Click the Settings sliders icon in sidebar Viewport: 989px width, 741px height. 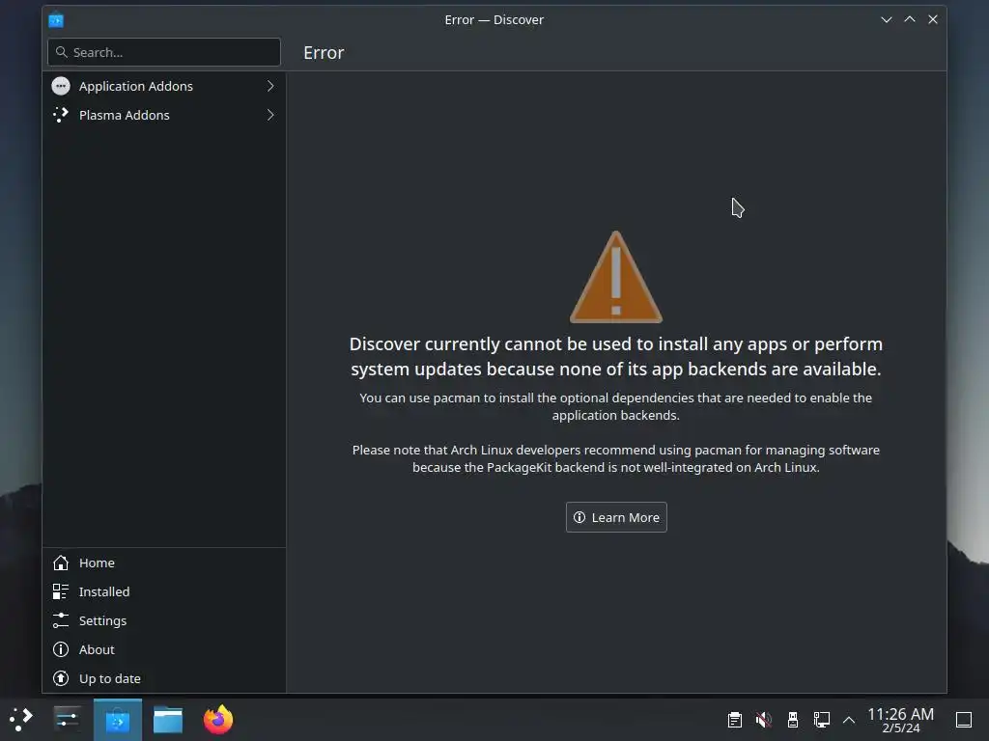point(61,620)
